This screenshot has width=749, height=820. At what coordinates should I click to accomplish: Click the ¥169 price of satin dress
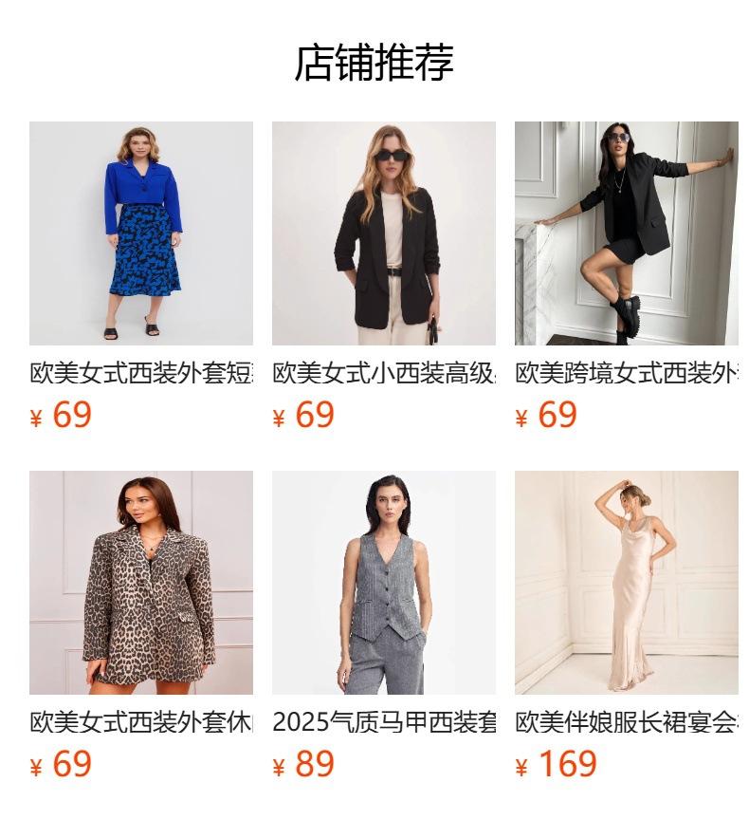pos(556,764)
